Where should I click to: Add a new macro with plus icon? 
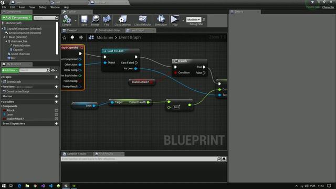[x=56, y=97]
